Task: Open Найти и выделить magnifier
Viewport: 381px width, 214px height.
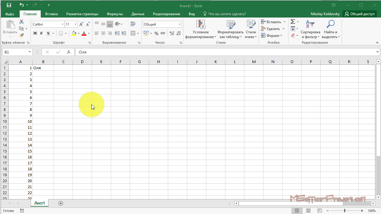Action: tap(330, 29)
